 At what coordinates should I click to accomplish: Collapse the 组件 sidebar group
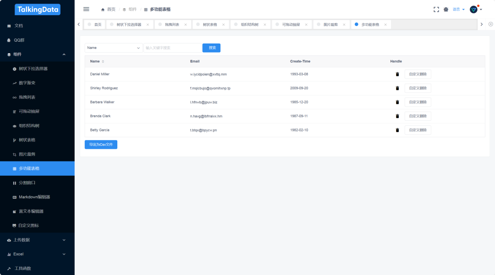pos(37,54)
